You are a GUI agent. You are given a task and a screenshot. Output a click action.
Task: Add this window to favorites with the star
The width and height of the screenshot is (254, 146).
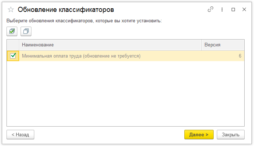[11, 10]
